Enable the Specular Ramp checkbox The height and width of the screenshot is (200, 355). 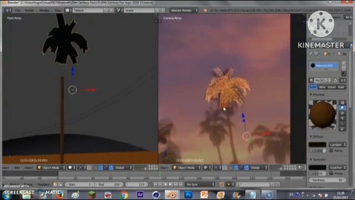[x=331, y=173]
